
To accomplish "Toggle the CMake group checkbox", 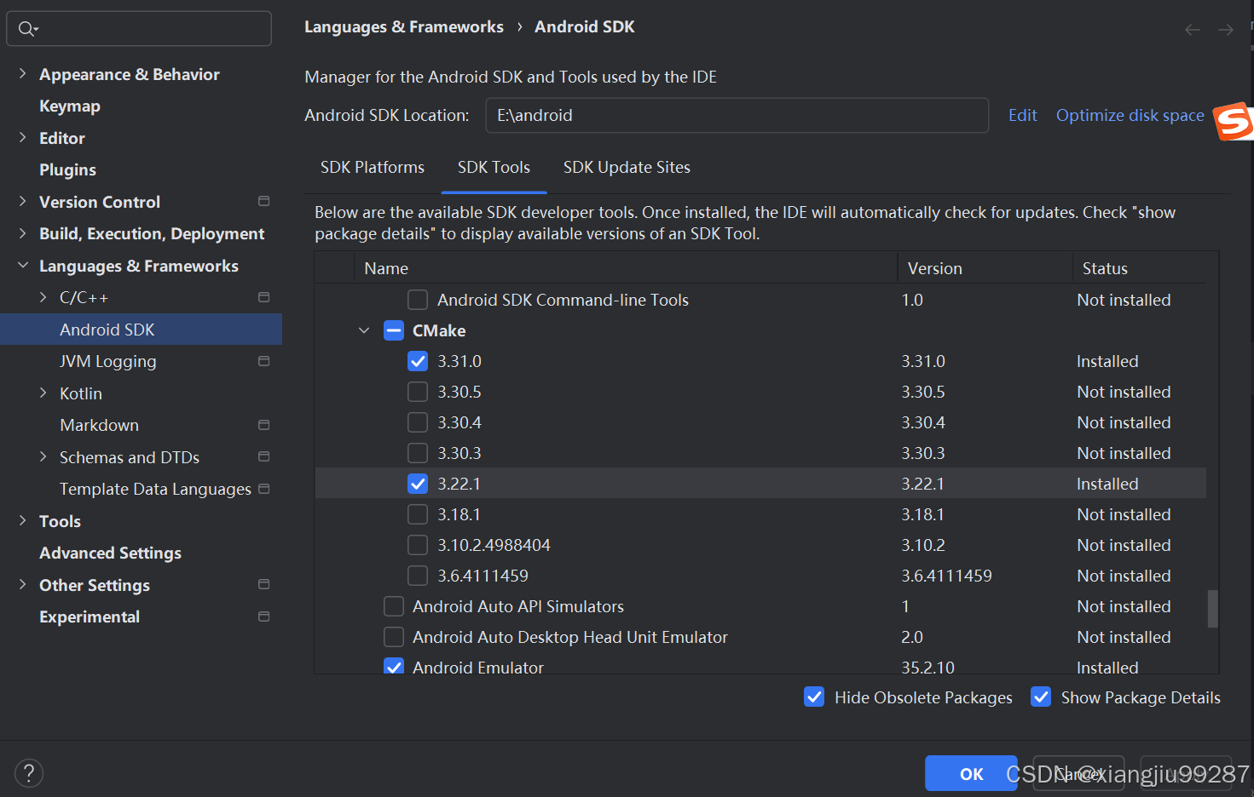I will (394, 330).
